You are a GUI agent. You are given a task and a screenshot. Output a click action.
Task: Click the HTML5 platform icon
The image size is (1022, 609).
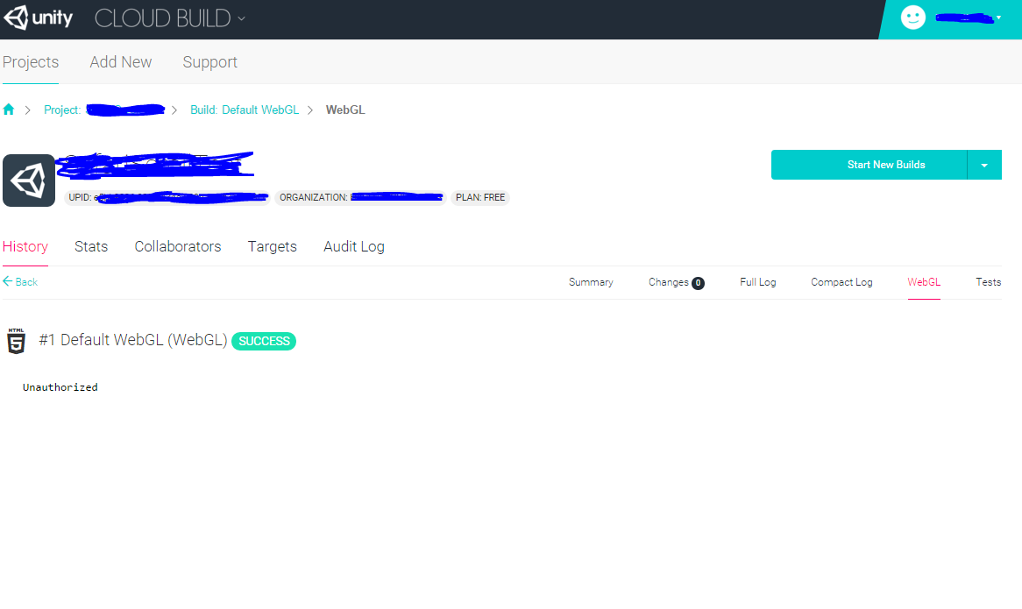(17, 341)
